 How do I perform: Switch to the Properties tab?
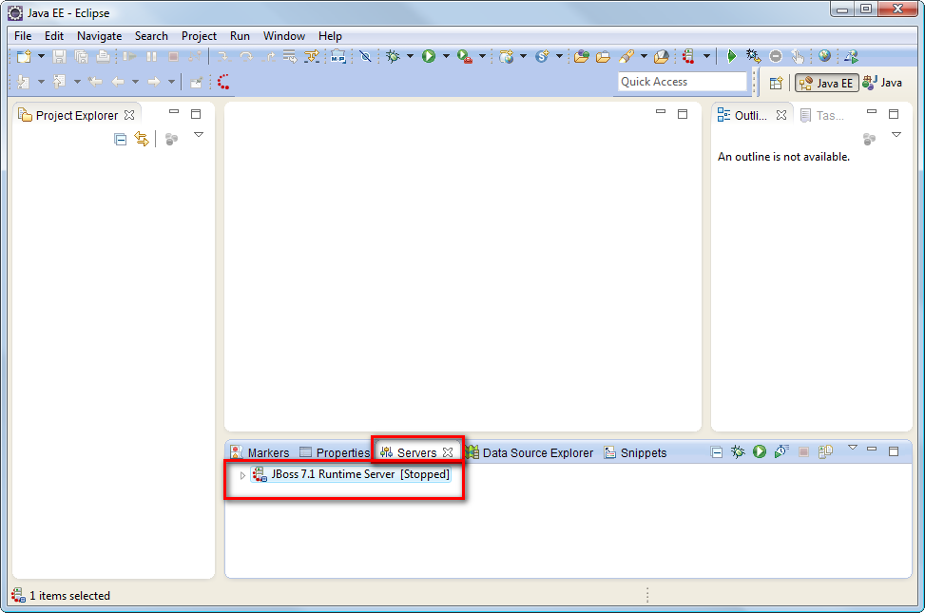[335, 452]
